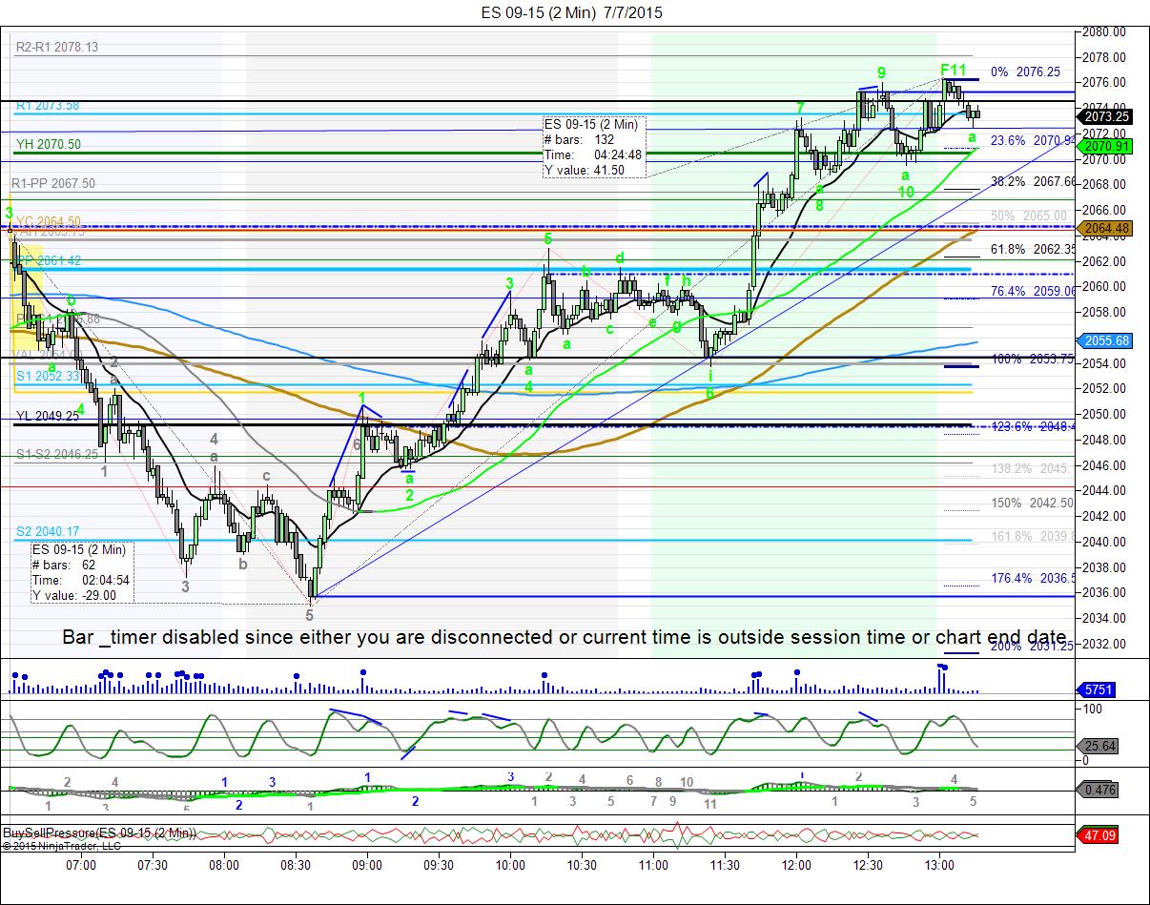This screenshot has height=905, width=1150.
Task: Select the 2080.00 price axis label
Action: 1105,31
